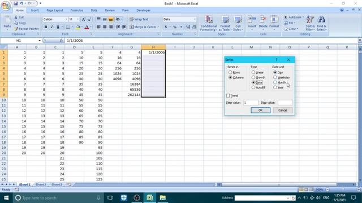
Task: Click the formula bar showing 1/1/2006
Action: [x=211, y=41]
